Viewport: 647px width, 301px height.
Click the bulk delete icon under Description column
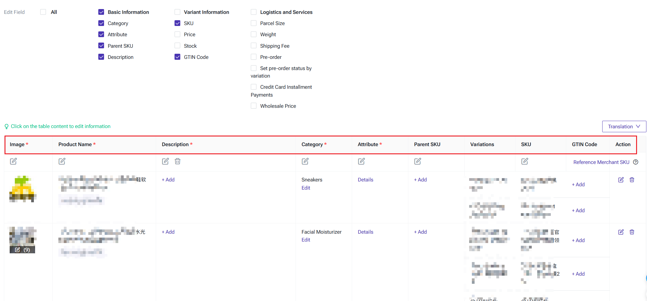[x=178, y=161]
